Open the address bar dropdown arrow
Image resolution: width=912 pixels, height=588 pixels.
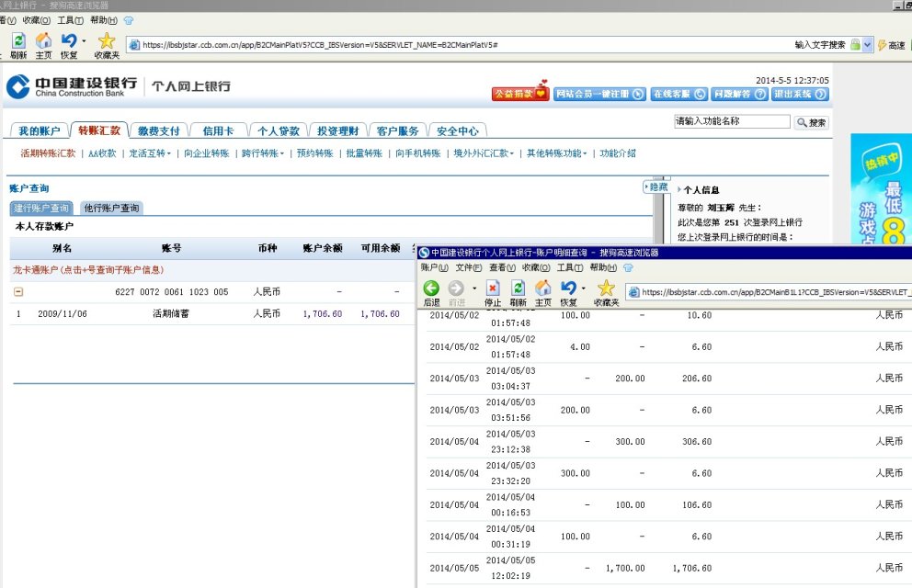point(869,45)
